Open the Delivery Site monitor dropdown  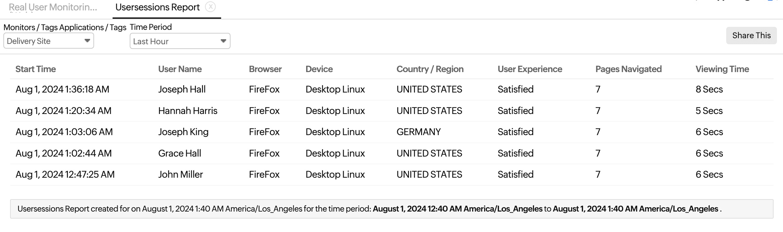(x=48, y=41)
